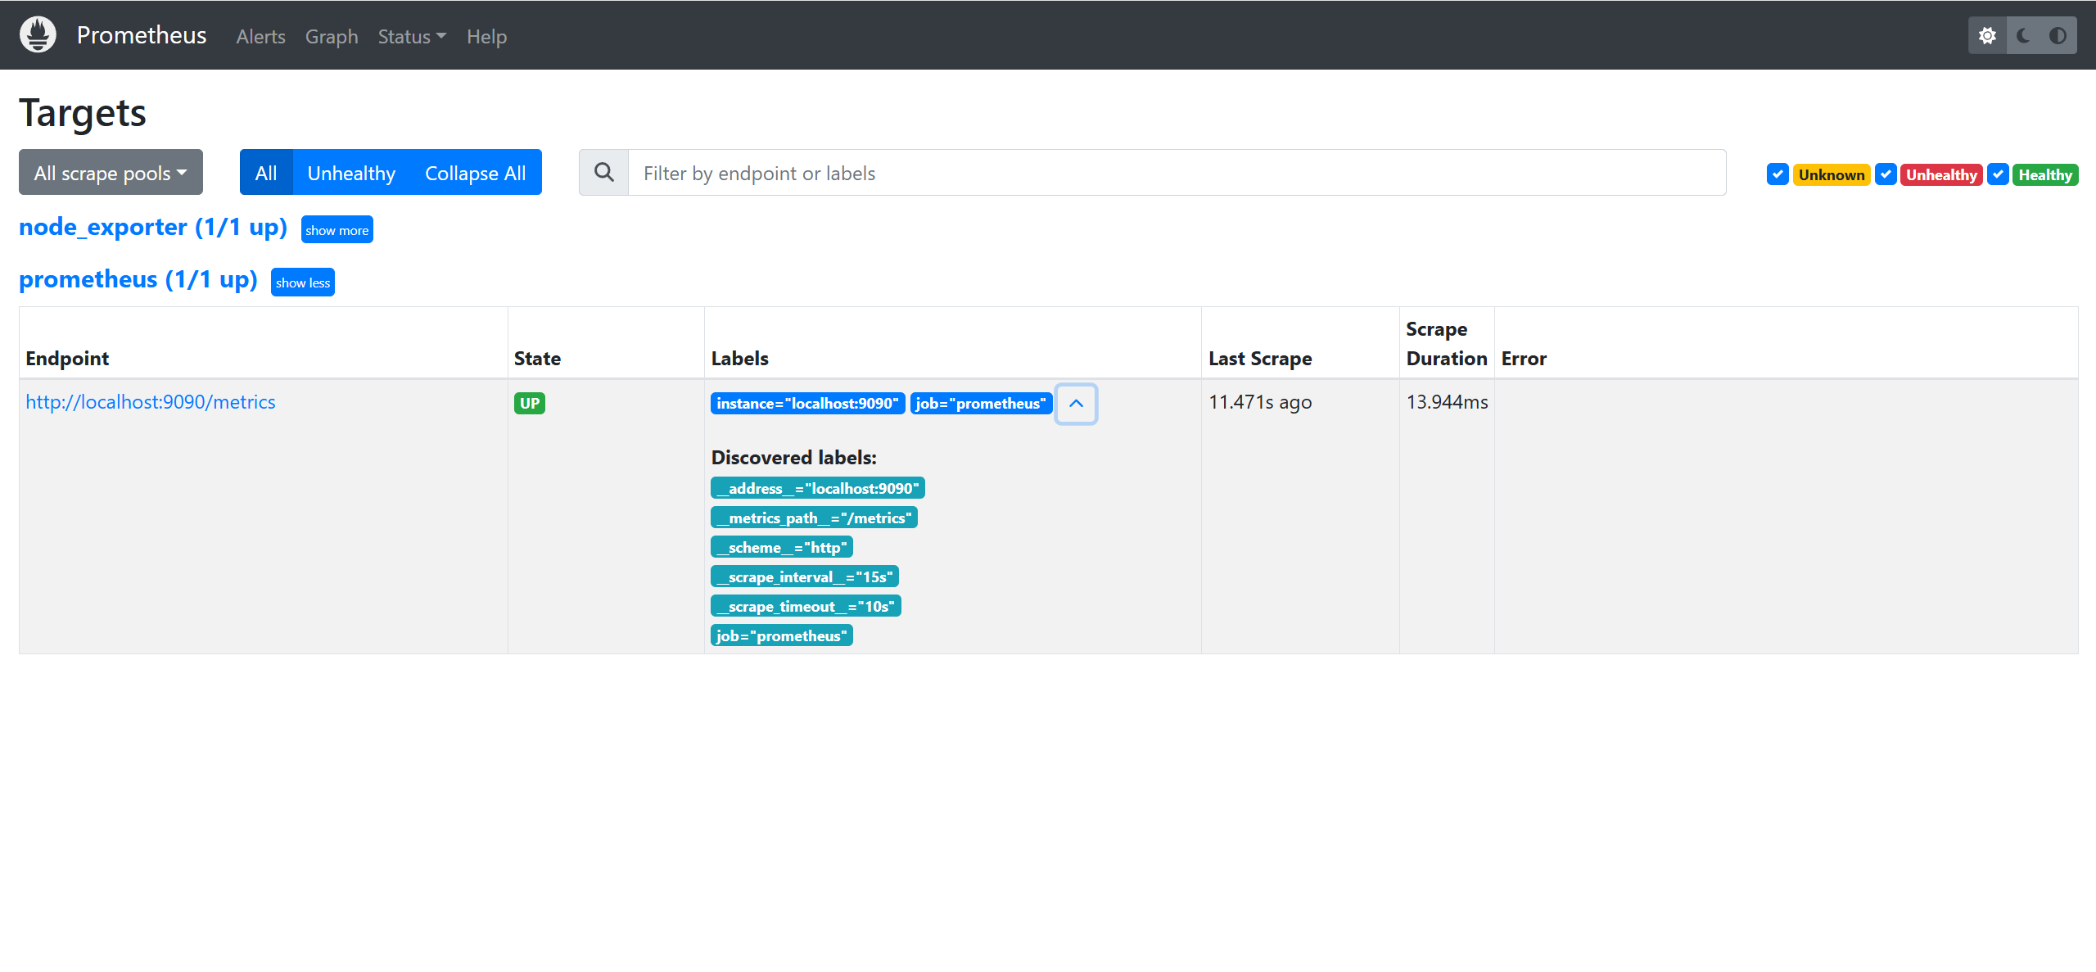Click the Prometheus flame logo icon
Viewport: 2096px width, 972px height.
[x=38, y=35]
